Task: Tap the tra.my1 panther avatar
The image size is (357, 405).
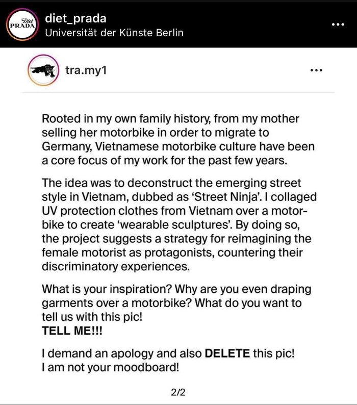Action: pyautogui.click(x=43, y=70)
